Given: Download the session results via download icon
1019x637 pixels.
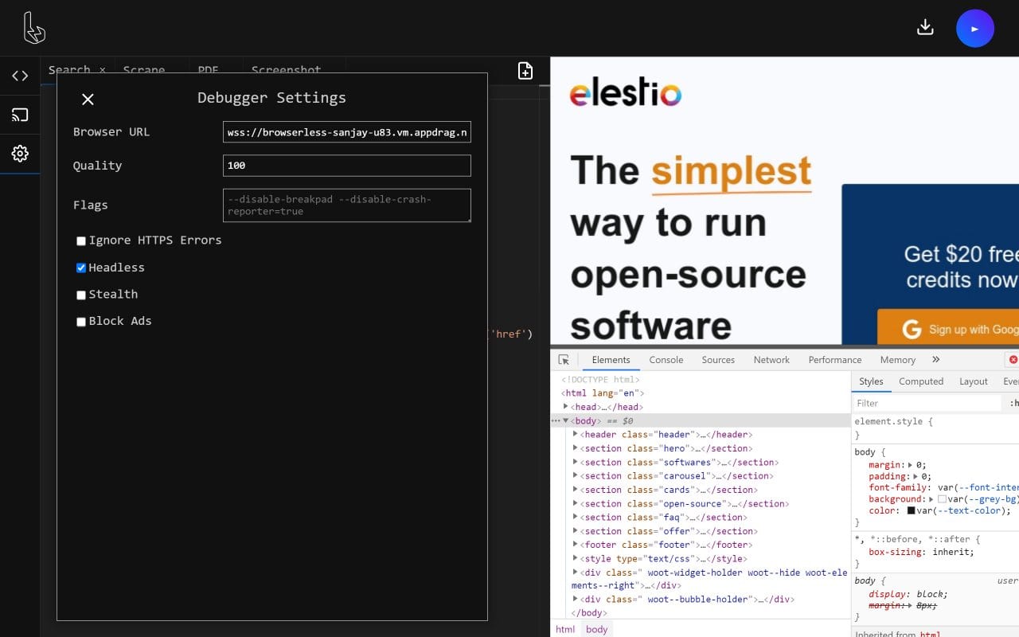Looking at the screenshot, I should pos(925,26).
